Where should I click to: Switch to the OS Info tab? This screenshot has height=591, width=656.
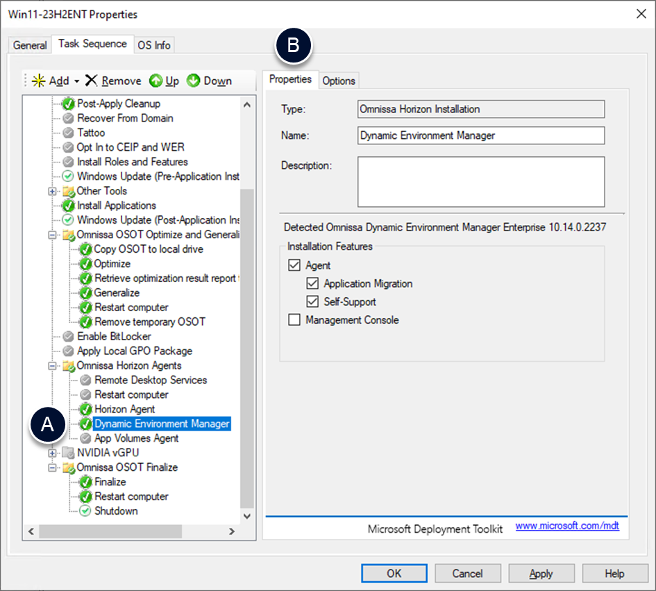[153, 45]
